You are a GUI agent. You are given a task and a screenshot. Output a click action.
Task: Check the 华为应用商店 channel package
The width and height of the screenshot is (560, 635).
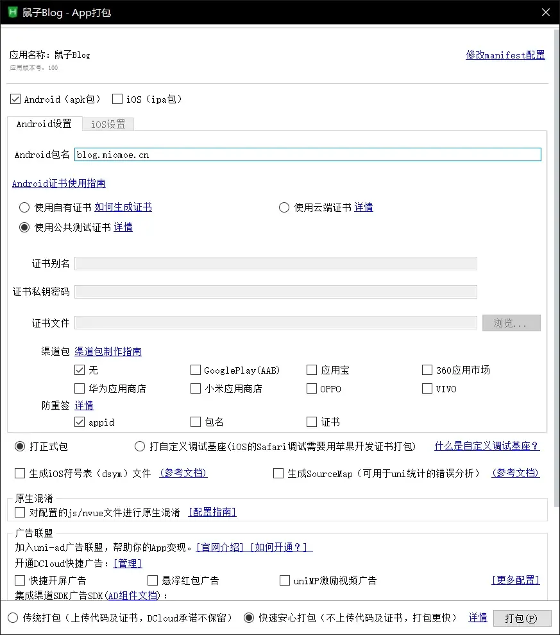[x=80, y=388]
